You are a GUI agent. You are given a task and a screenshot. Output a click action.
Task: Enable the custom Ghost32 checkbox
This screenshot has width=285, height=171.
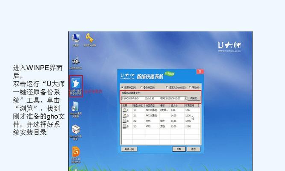167,88
